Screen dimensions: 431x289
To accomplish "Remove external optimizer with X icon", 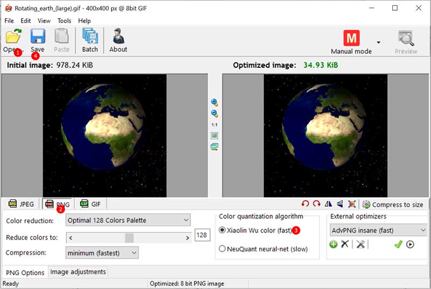I will click(345, 244).
